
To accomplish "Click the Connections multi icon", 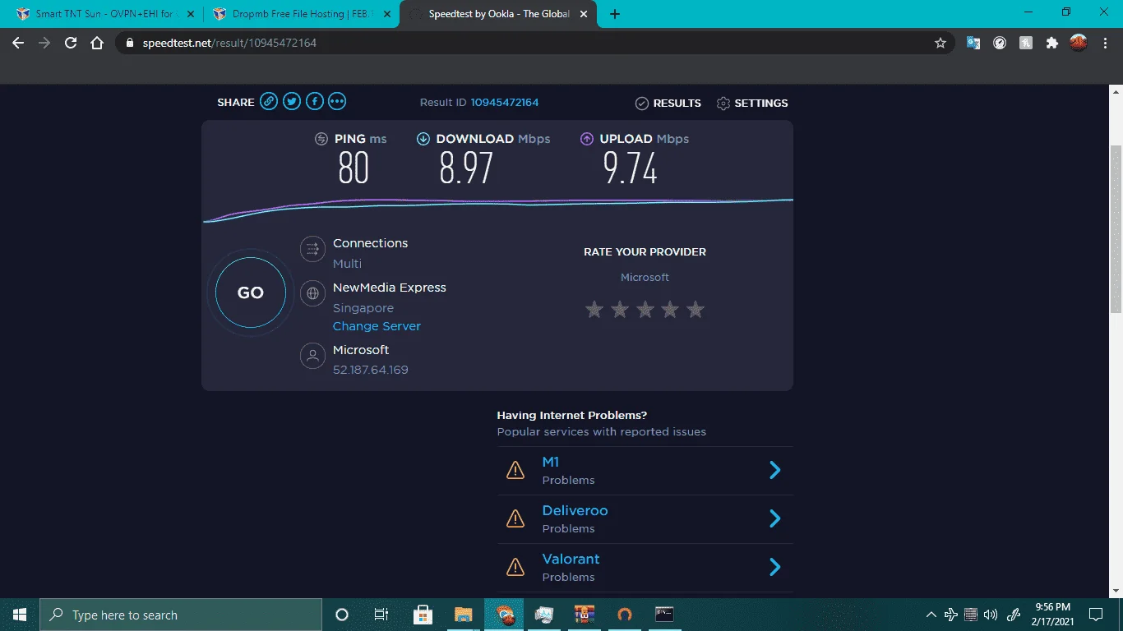I will click(x=312, y=249).
